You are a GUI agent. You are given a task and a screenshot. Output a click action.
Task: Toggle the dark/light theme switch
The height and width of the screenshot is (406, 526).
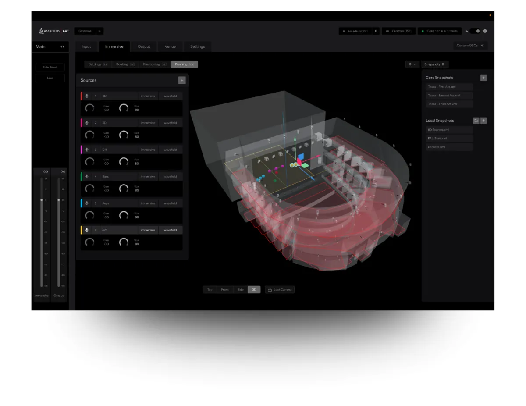[475, 31]
